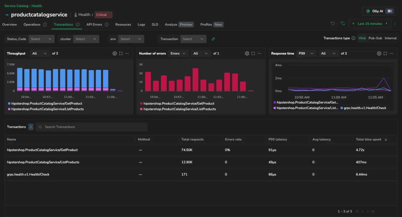The image size is (402, 217).
Task: Open settings gear on Number of errors chart
Action: [247, 54]
